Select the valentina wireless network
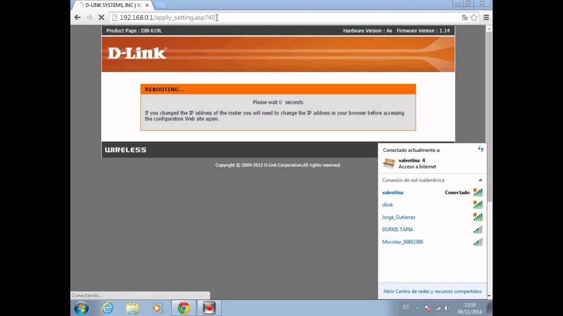The image size is (563, 316). [432, 192]
